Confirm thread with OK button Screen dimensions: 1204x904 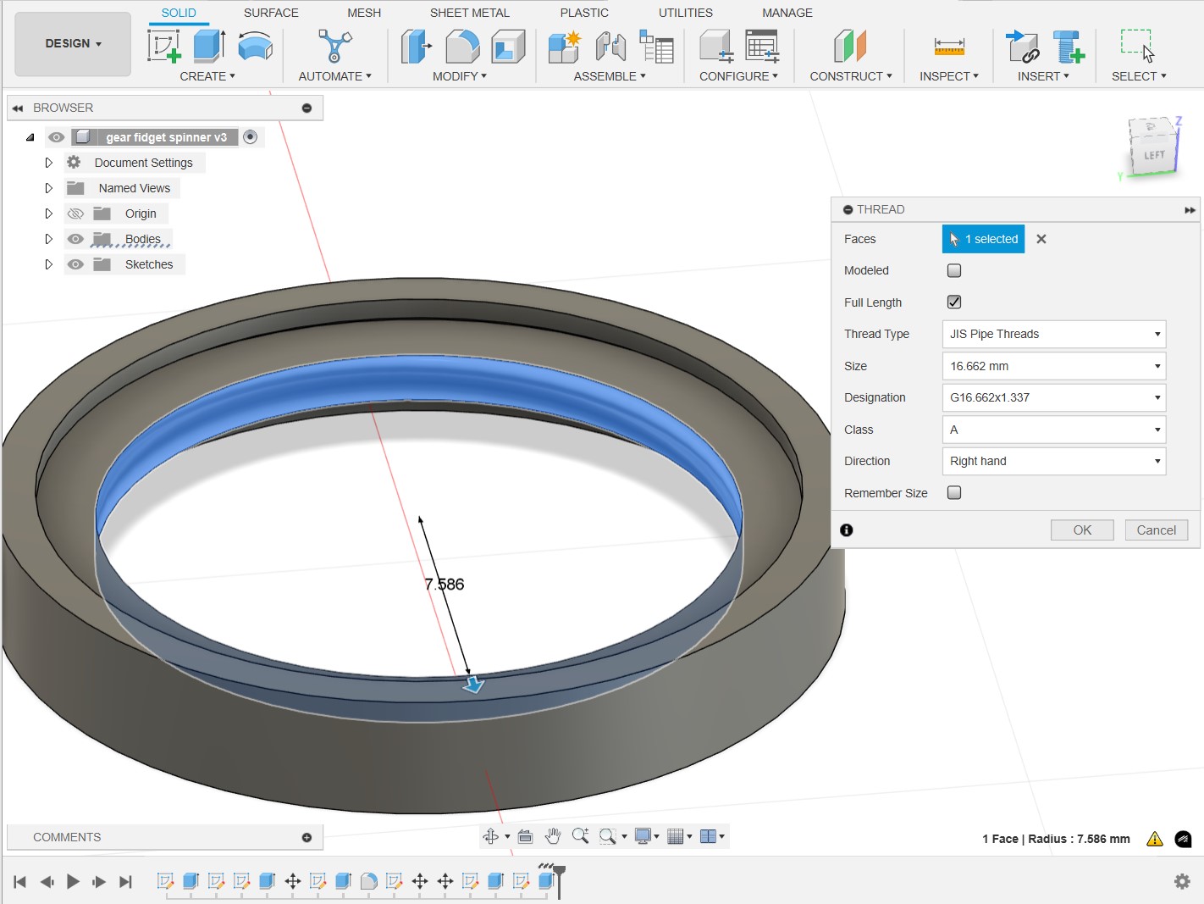(1082, 530)
